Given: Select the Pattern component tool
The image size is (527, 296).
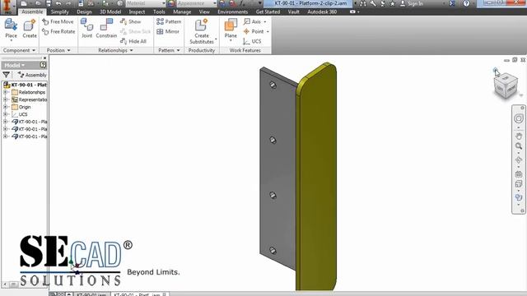Looking at the screenshot, I should pyautogui.click(x=169, y=21).
